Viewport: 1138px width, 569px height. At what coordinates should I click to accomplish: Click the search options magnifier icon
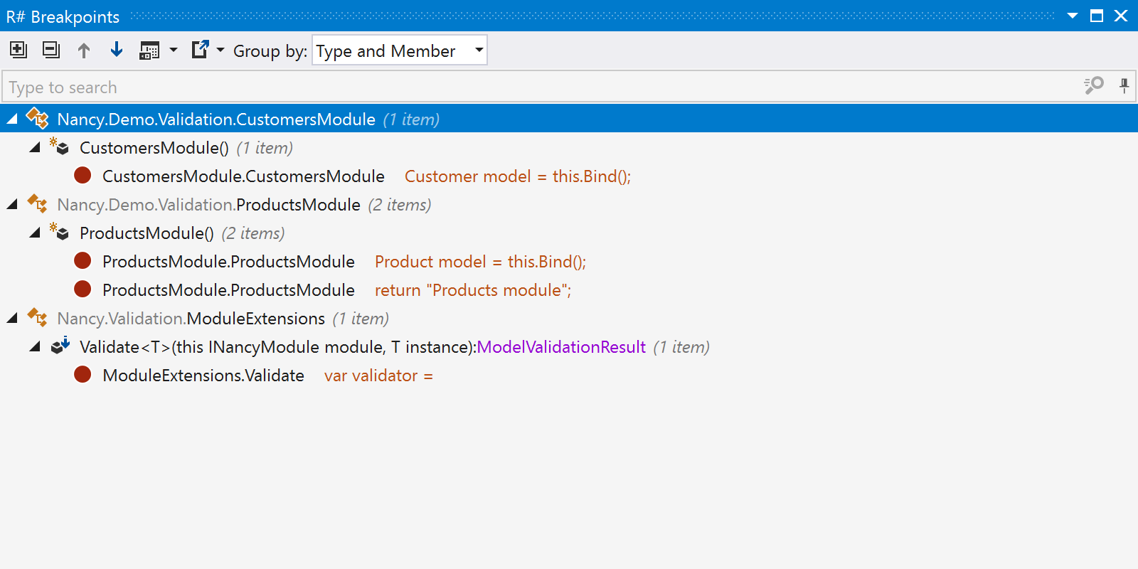pos(1094,86)
